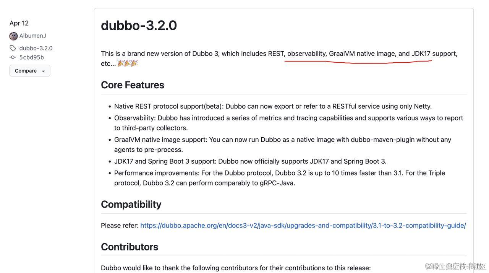The image size is (489, 273).
Task: Click the Compatibility section heading
Action: tap(131, 204)
